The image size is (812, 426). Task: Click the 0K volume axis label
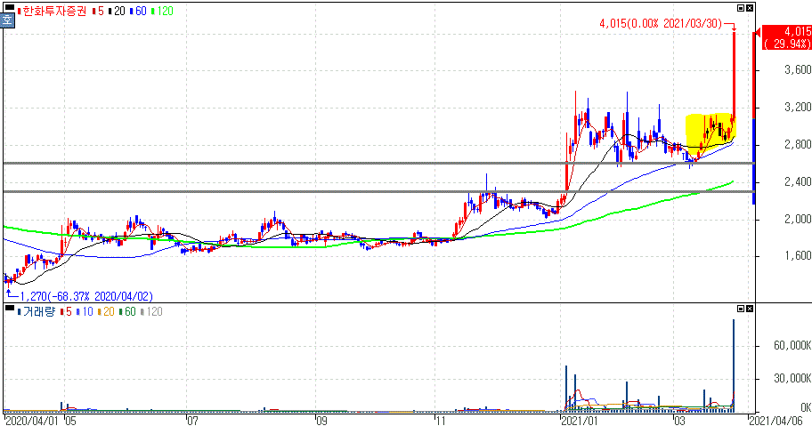click(x=805, y=407)
